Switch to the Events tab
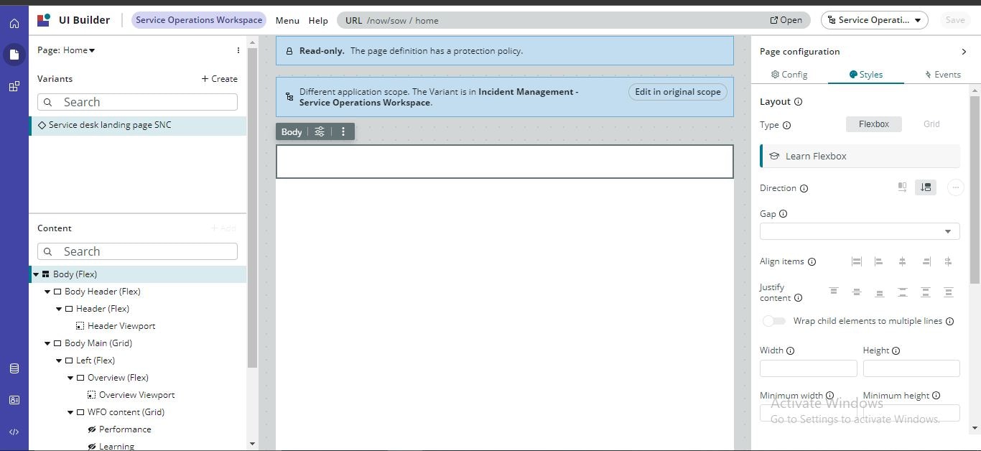Image resolution: width=981 pixels, height=451 pixels. (x=942, y=75)
